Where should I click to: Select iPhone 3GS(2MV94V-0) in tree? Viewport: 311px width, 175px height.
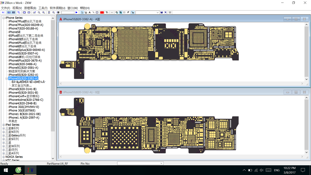pos(24,107)
